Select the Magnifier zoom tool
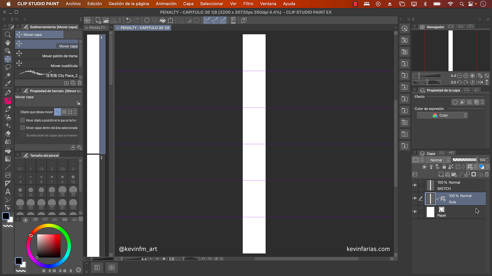The width and height of the screenshot is (492, 276). pos(8,34)
